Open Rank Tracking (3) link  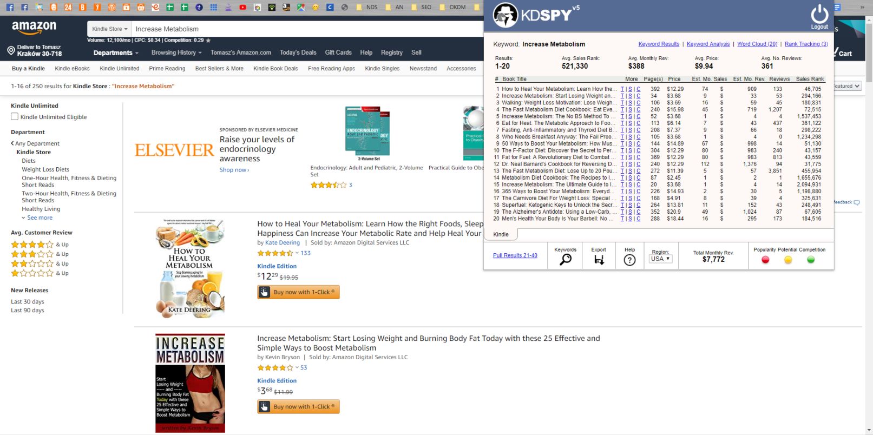pos(806,44)
